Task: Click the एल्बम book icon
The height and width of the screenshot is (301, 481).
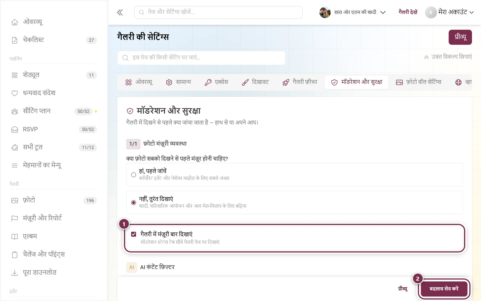Action: [15, 236]
